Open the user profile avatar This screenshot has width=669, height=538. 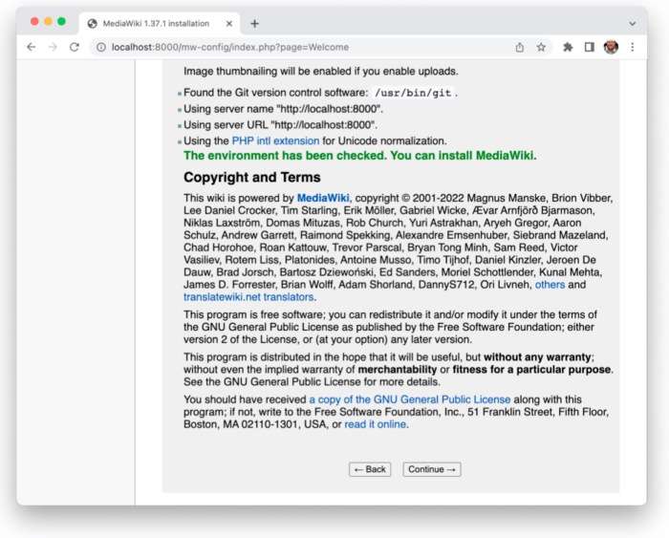click(x=611, y=47)
